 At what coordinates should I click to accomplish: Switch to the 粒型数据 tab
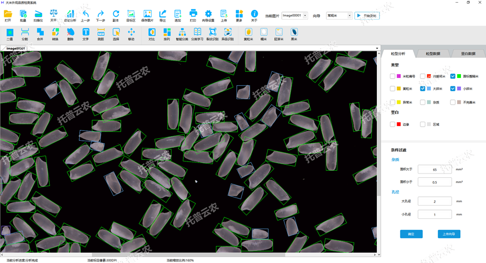[433, 54]
